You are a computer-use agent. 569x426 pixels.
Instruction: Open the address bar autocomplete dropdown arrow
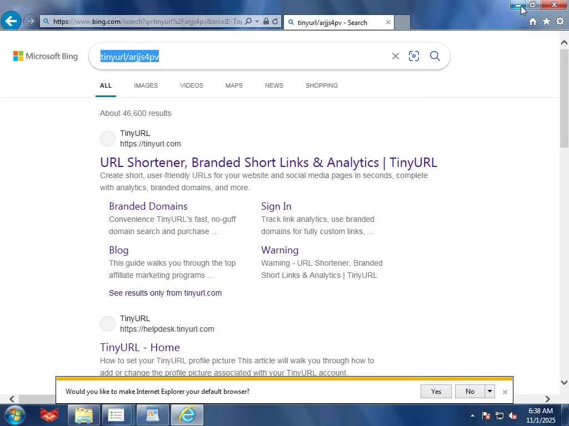257,22
